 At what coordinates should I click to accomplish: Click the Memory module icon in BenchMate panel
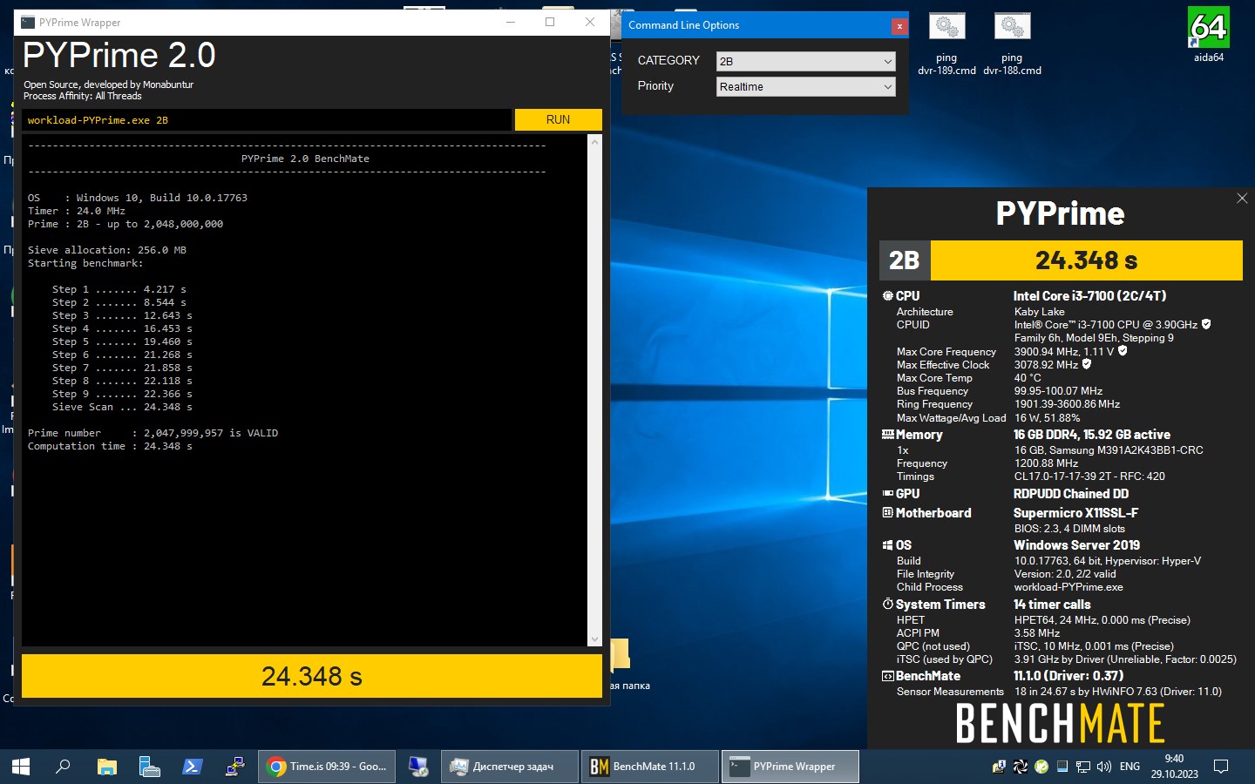coord(887,434)
